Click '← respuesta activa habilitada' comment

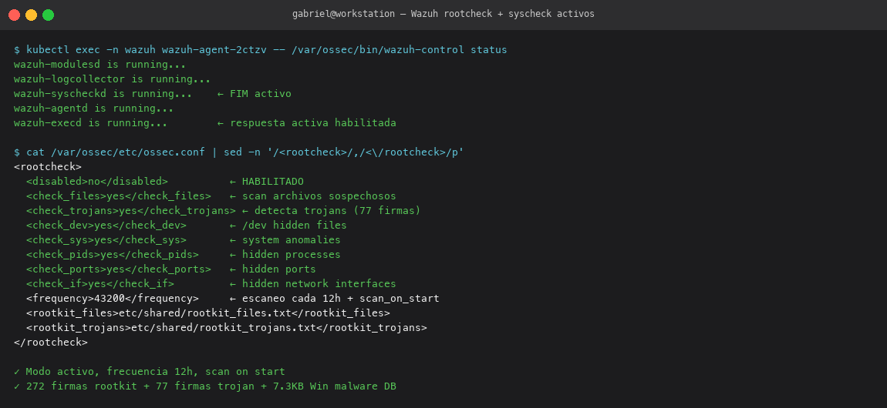point(307,123)
